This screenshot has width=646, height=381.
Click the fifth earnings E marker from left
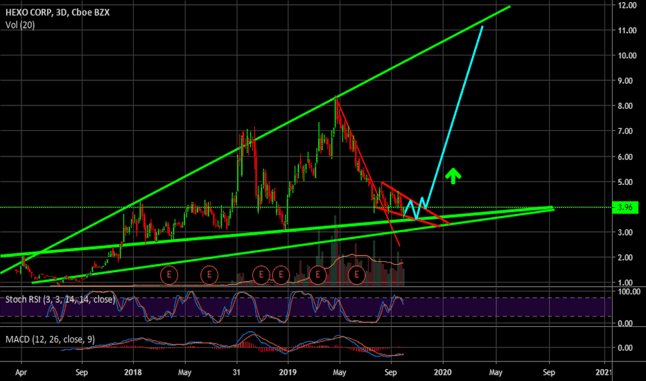pyautogui.click(x=317, y=275)
